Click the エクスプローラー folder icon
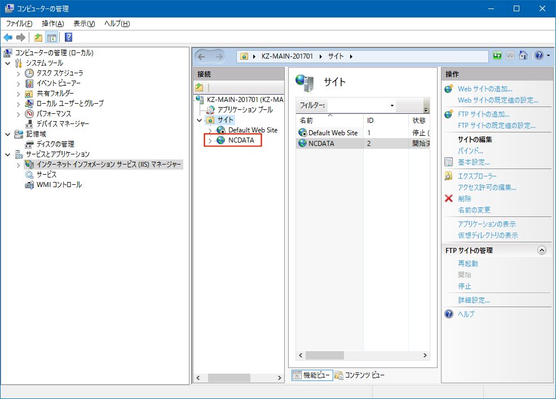 (448, 176)
